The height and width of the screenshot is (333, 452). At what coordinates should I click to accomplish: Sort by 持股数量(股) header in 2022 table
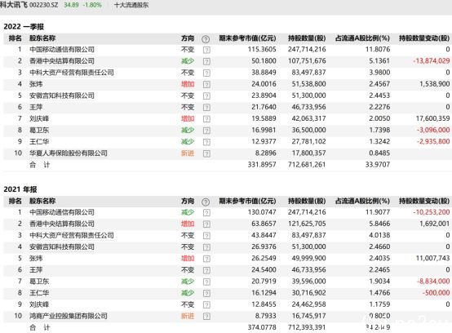click(307, 38)
